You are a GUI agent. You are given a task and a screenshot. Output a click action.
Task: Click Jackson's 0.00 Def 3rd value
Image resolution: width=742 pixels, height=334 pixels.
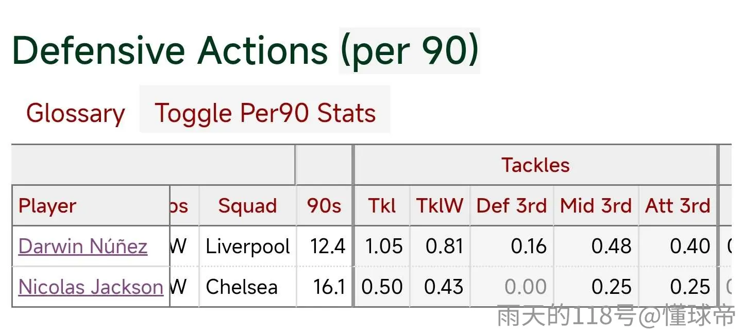click(x=526, y=287)
